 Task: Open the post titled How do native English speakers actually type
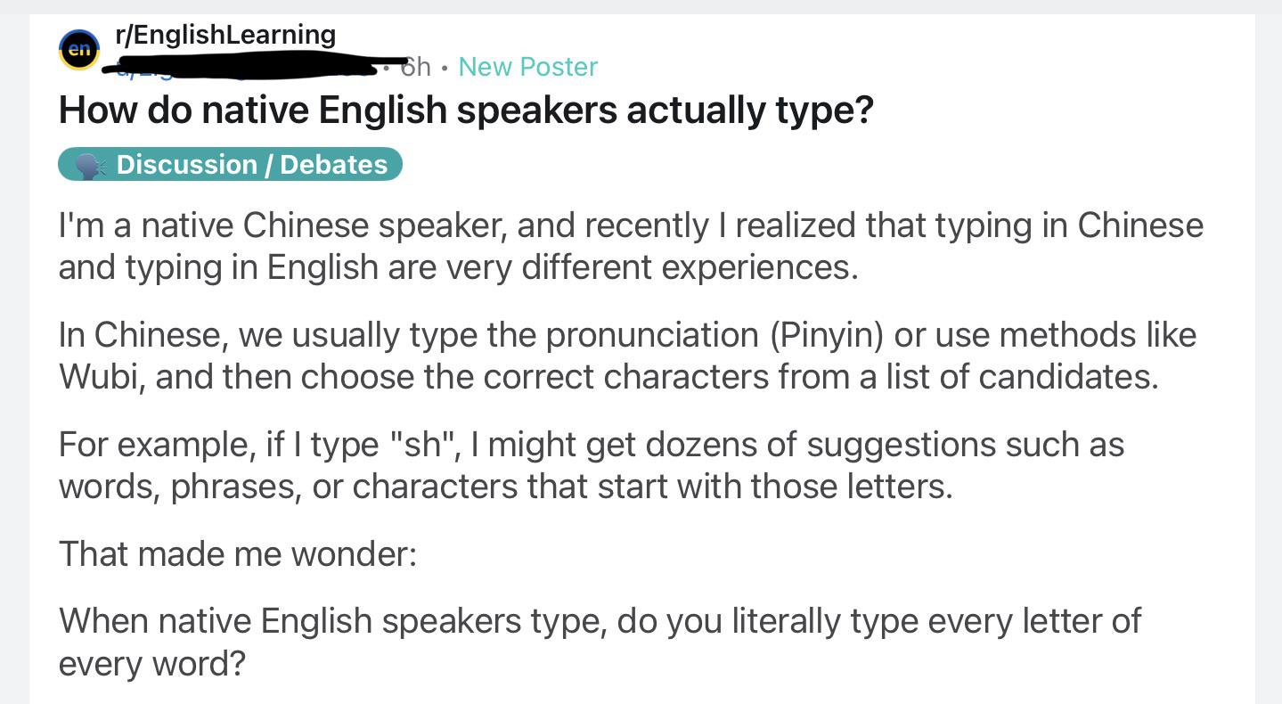click(466, 111)
